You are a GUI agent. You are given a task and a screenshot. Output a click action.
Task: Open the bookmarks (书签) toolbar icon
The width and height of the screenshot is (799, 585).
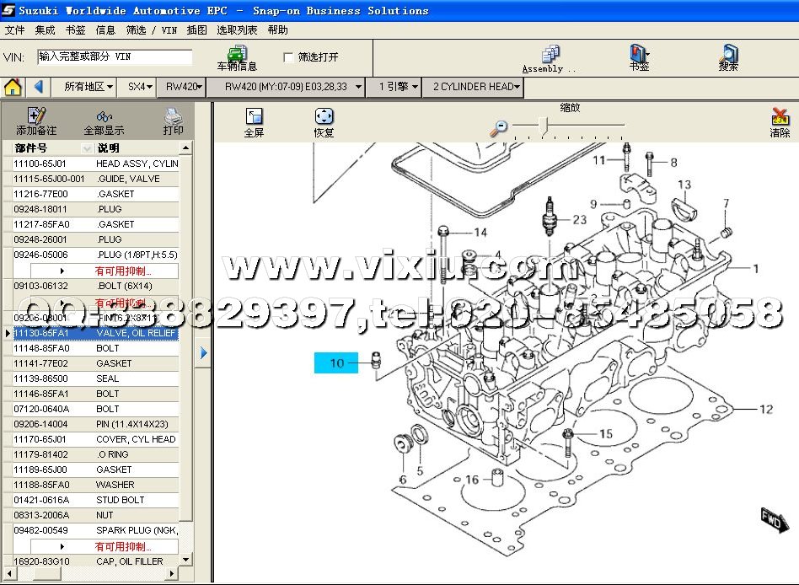[x=639, y=55]
